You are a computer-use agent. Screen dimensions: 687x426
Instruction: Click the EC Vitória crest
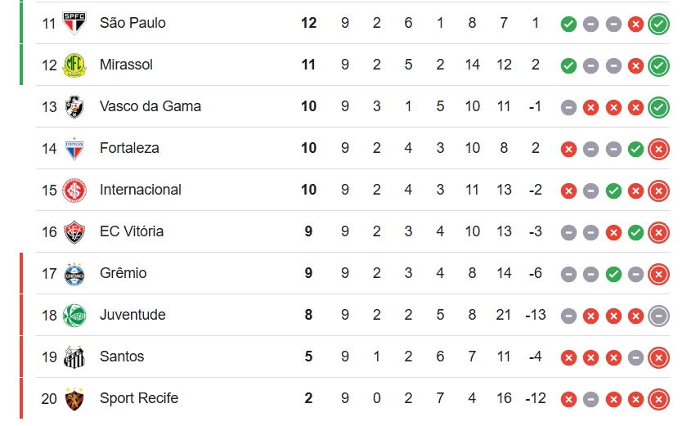[74, 232]
